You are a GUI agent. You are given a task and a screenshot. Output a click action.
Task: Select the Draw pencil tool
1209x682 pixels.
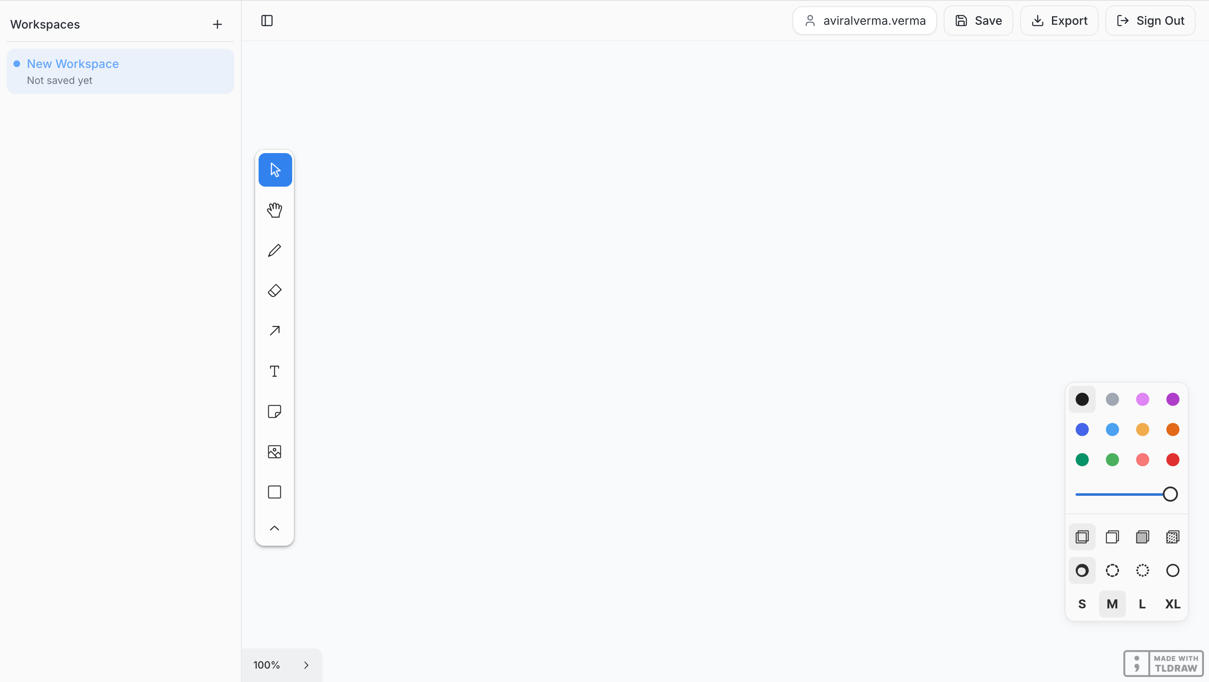click(275, 250)
